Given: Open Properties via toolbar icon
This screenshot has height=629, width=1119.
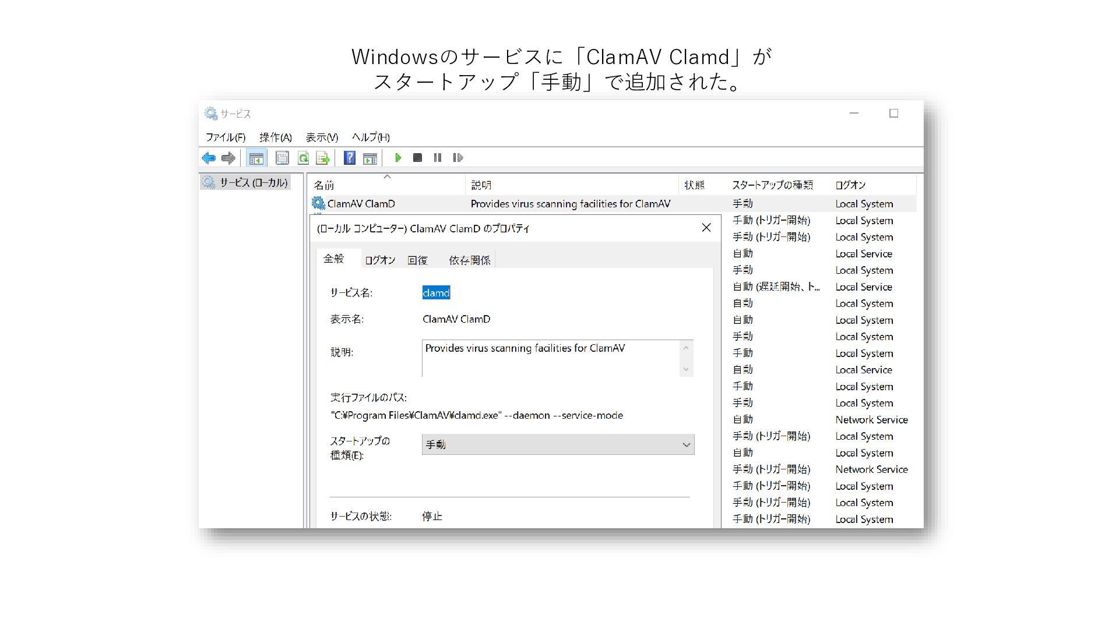Looking at the screenshot, I should [282, 158].
